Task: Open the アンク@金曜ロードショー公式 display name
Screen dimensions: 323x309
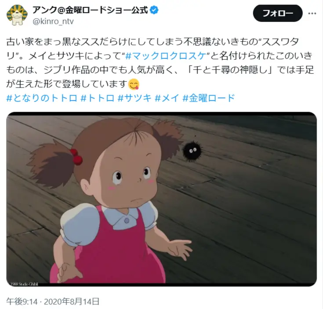Action: coord(90,10)
